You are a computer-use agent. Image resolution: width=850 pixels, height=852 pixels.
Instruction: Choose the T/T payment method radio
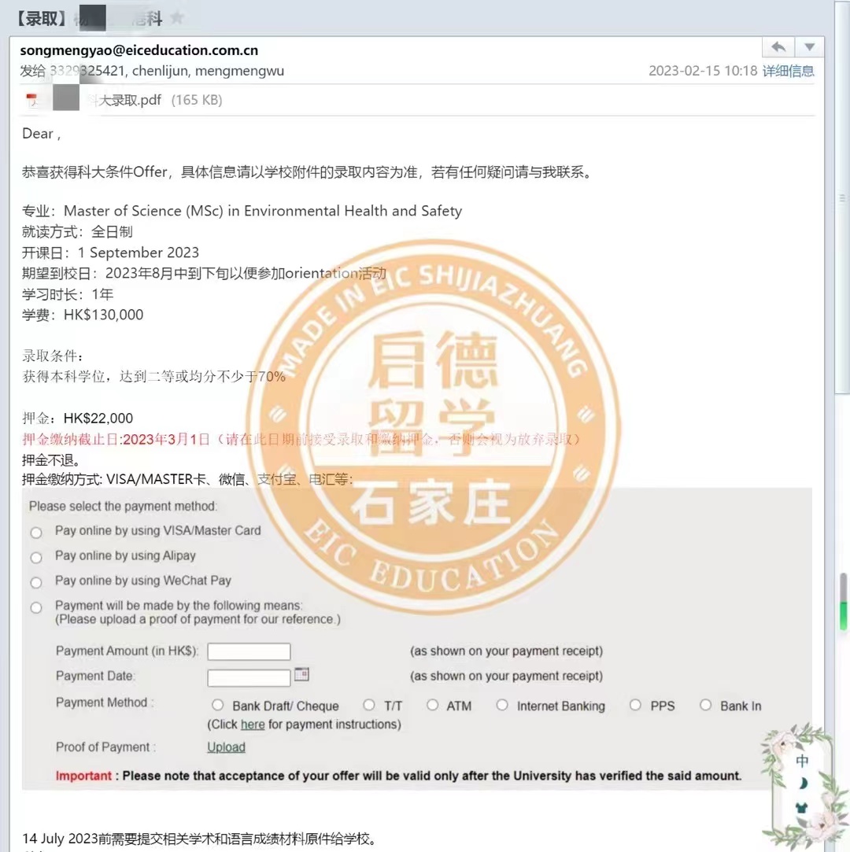point(369,705)
